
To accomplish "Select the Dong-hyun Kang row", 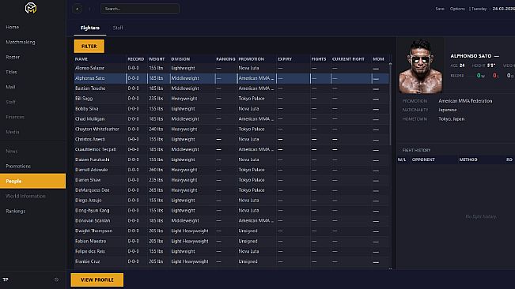I will [x=232, y=210].
